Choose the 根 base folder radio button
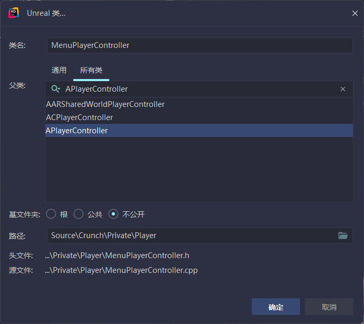Image resolution: width=364 pixels, height=324 pixels. 51,214
